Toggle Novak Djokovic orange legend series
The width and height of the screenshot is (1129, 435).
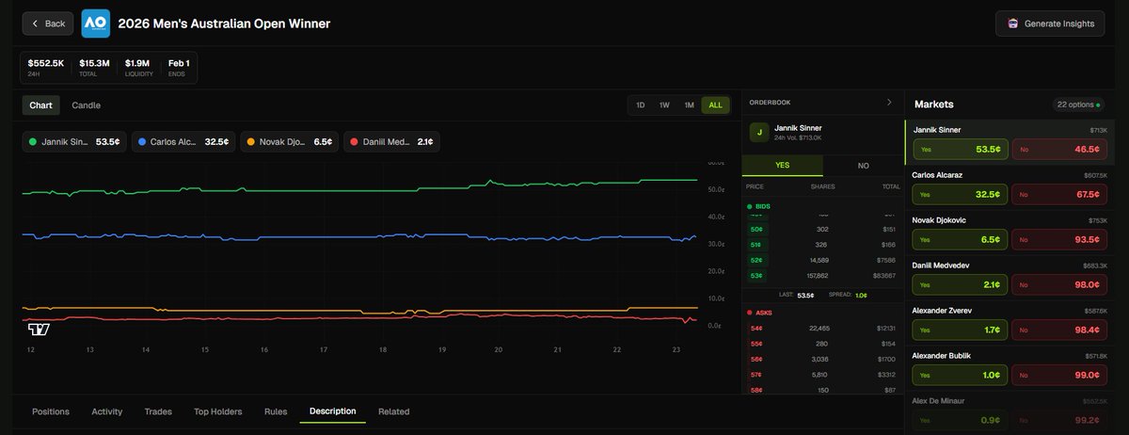click(x=290, y=142)
